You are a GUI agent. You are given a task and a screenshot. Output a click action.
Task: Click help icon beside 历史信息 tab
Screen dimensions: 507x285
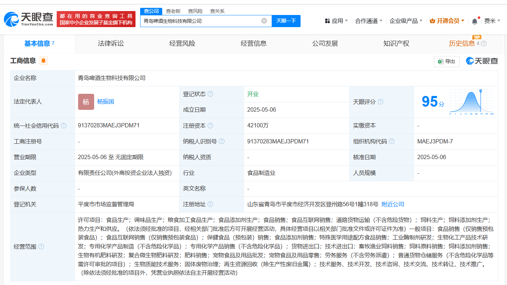[x=483, y=44]
